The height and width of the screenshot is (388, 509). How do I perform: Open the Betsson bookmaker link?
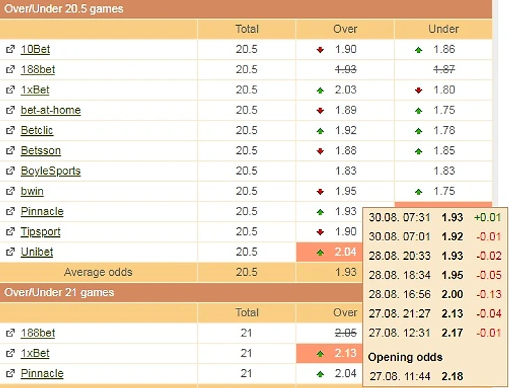[x=41, y=150]
